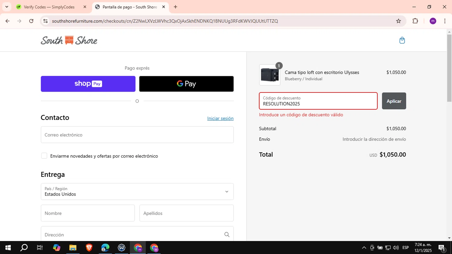
Task: Open the Chrome profile avatar
Action: 433,21
